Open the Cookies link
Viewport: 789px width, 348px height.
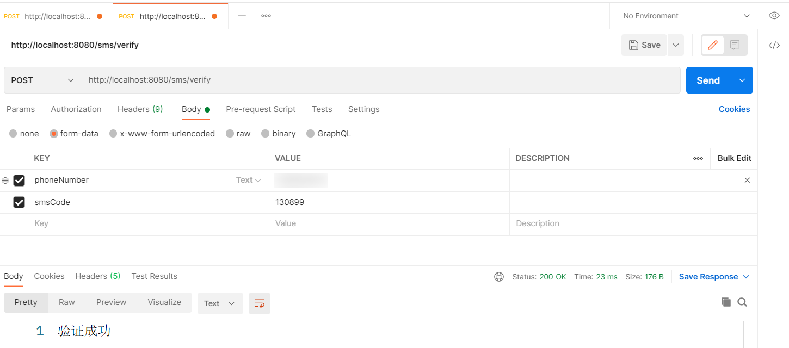tap(734, 109)
